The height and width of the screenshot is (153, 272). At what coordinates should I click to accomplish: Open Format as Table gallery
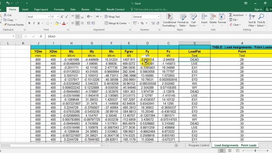(x=183, y=20)
